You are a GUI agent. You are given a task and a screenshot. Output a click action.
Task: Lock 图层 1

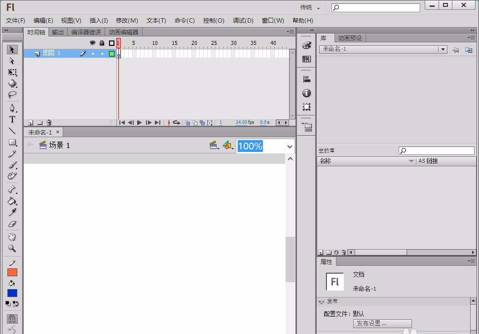click(x=102, y=53)
